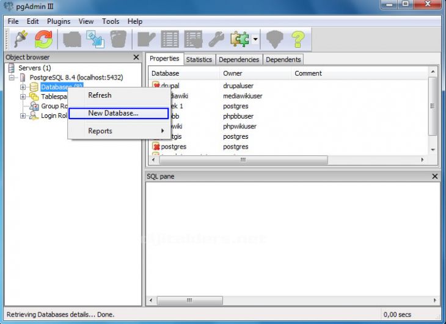Click the SQL pane horizontal scrollbar thumb
Image resolution: width=446 pixels, height=324 pixels.
coord(190,300)
